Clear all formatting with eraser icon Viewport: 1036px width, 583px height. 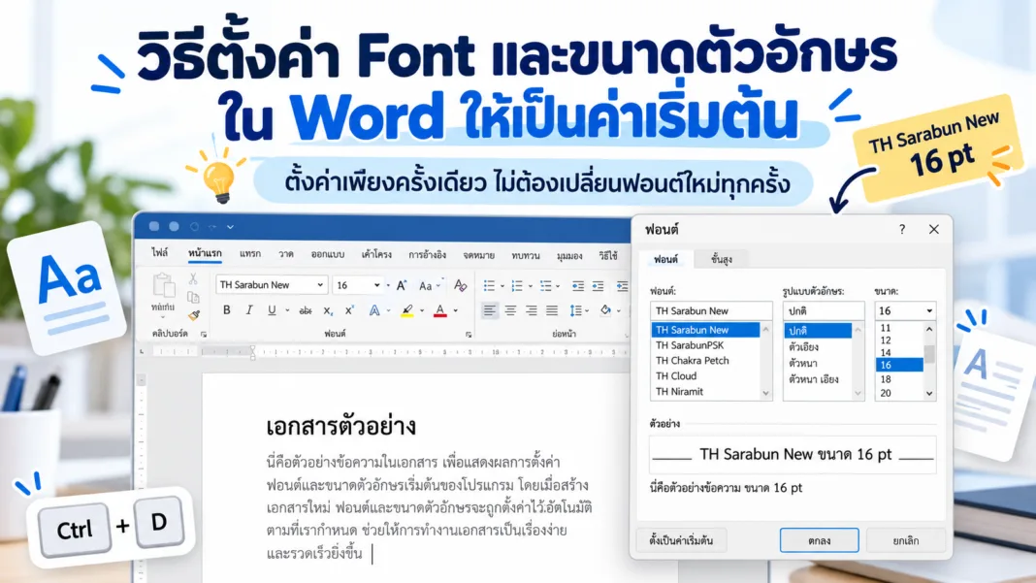461,285
